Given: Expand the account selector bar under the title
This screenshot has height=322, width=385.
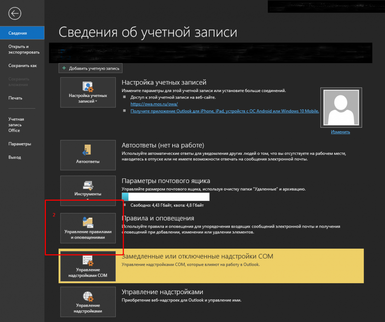Looking at the screenshot, I should click(x=215, y=53).
